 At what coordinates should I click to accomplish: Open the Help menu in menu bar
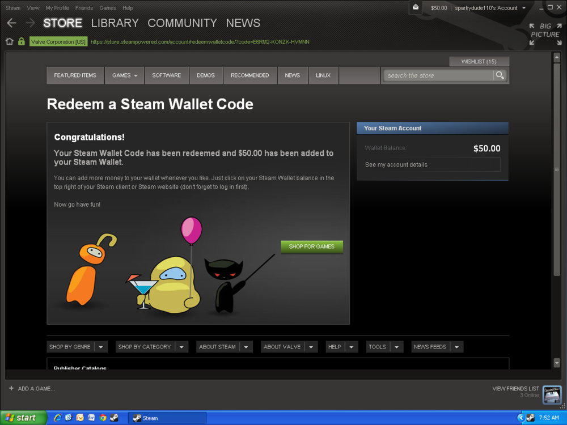point(128,7)
